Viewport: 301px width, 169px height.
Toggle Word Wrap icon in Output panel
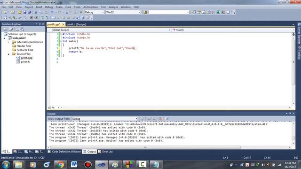(166, 119)
